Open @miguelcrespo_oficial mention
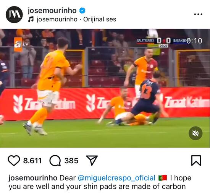Image resolution: width=210 pixels, height=195 pixels. [x=116, y=178]
